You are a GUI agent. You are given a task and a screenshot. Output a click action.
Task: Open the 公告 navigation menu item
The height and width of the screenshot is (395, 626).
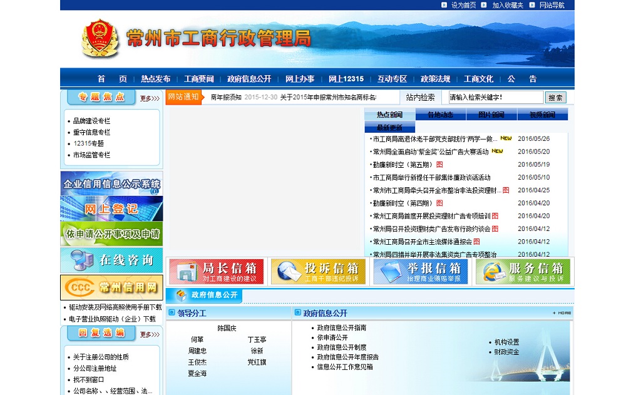click(522, 79)
